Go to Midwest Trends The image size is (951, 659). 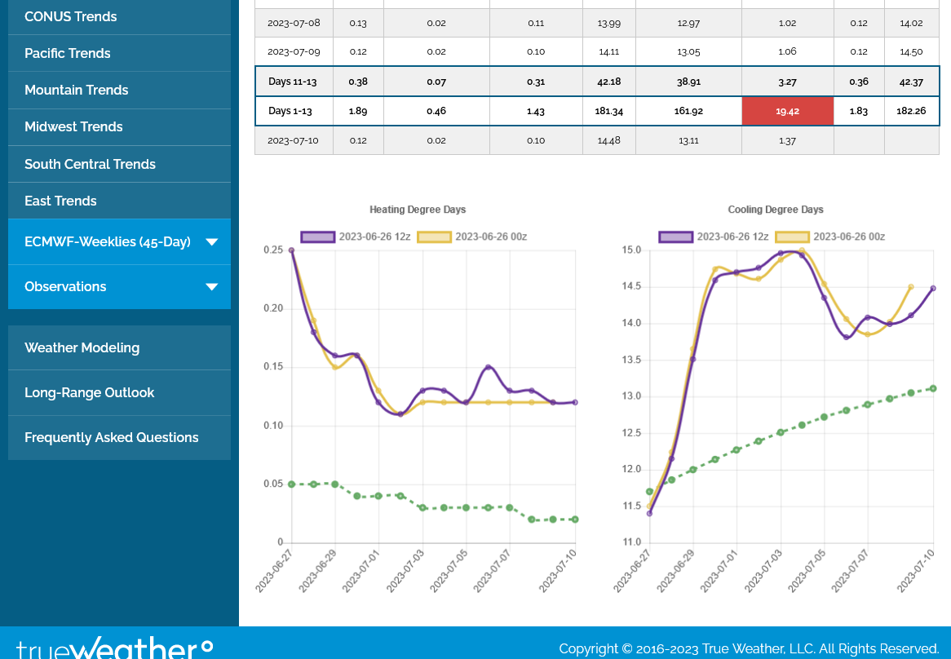(73, 126)
